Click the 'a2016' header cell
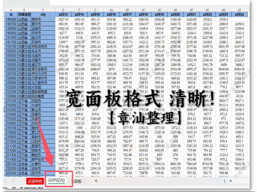This screenshot has height=192, width=257. pos(111,14)
